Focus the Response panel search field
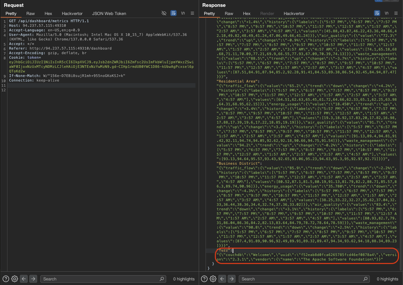 point(304,279)
